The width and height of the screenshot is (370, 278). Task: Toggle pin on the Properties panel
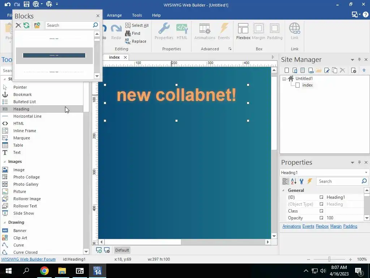point(359,162)
